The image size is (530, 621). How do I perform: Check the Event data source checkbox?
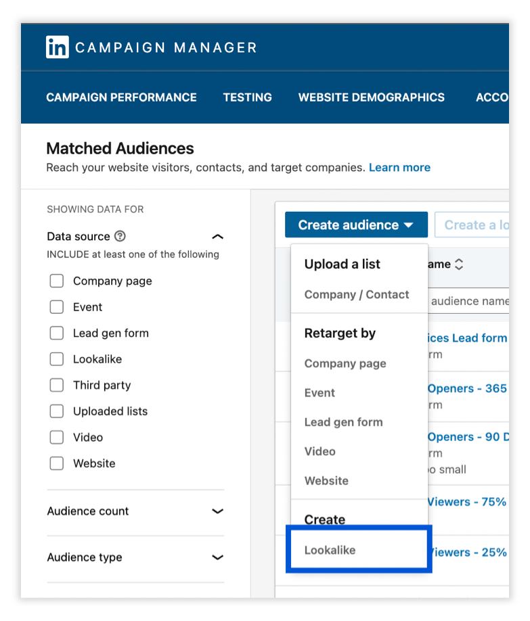coord(57,307)
